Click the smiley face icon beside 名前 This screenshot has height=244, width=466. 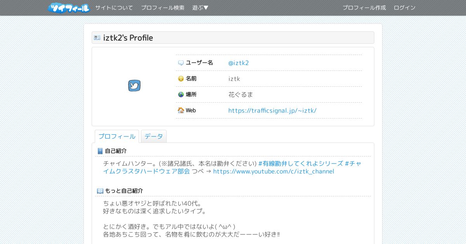(181, 79)
